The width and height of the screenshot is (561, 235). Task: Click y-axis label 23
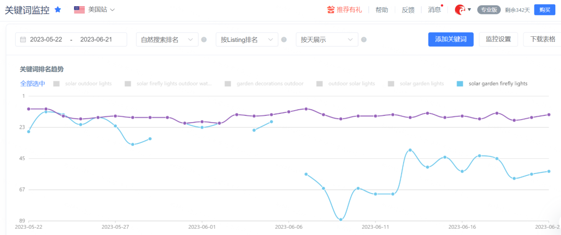click(x=23, y=127)
